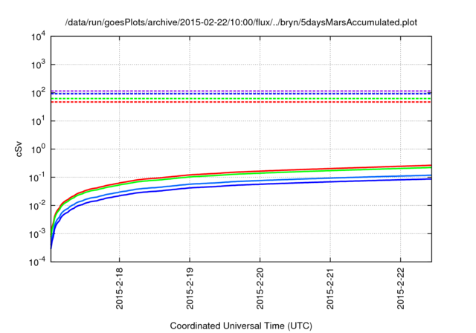Click the plot file path title
The height and width of the screenshot is (333, 476).
241,22
